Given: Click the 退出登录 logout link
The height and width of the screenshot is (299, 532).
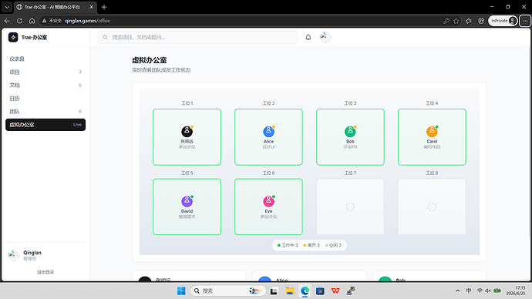Looking at the screenshot, I should (x=45, y=272).
